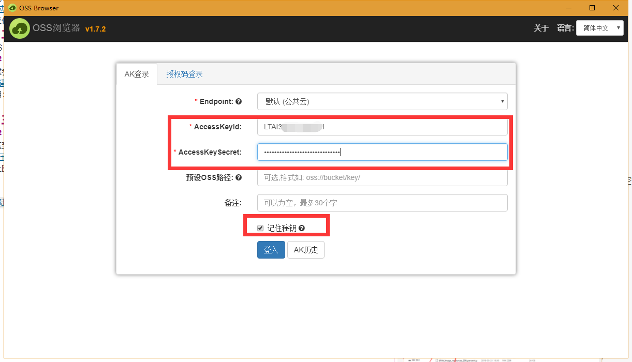Click the 登入 login button
The width and height of the screenshot is (632, 362).
click(271, 250)
